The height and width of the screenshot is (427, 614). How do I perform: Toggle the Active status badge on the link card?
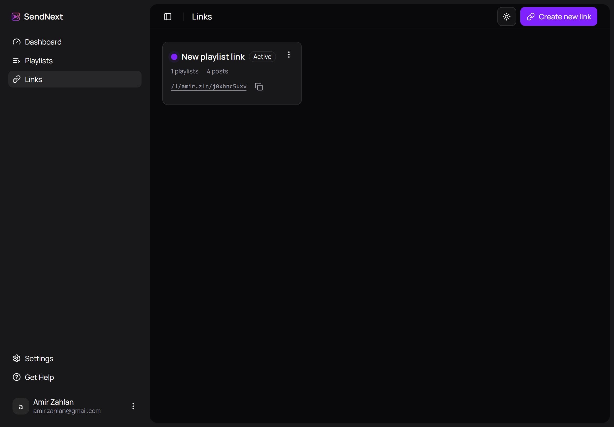262,56
